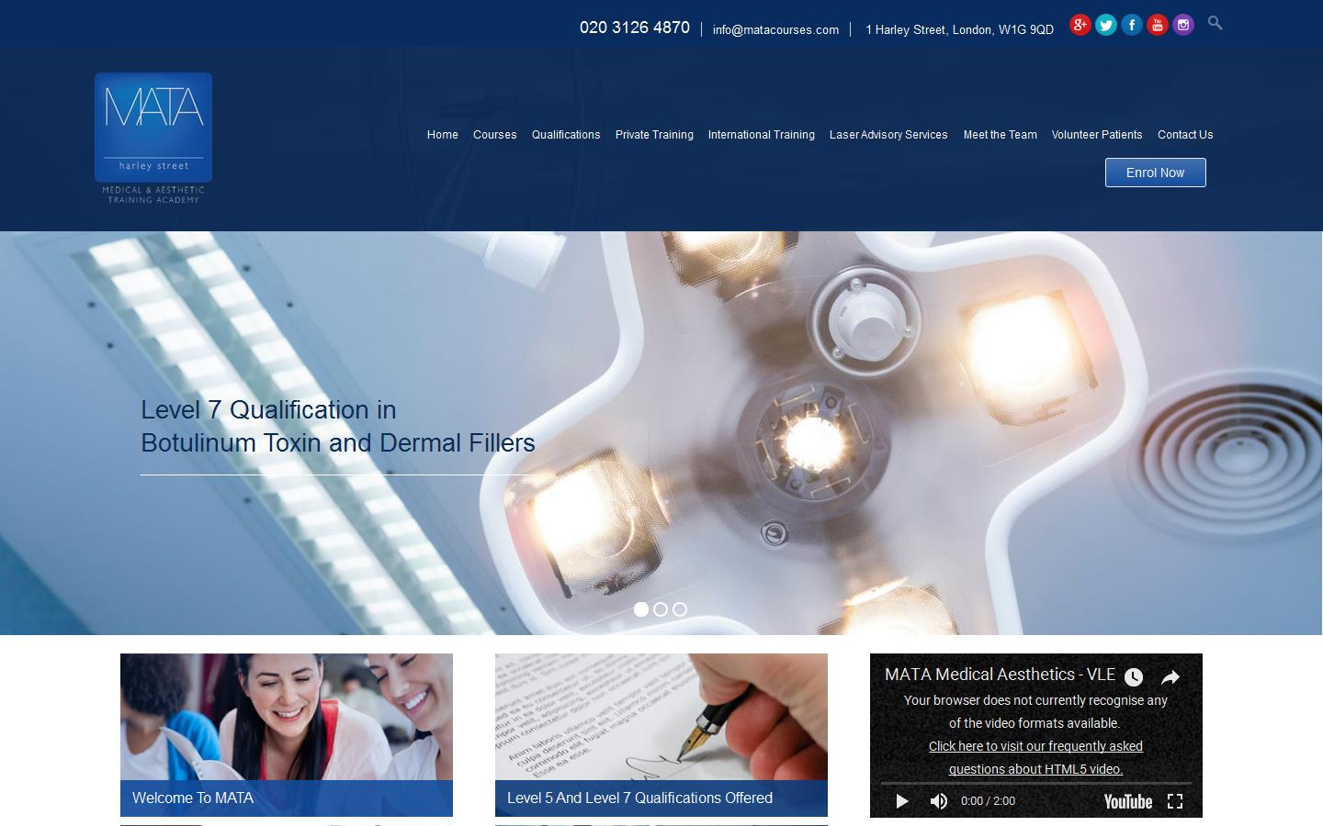1323x826 pixels.
Task: Select the third carousel navigation dot
Action: [x=680, y=608]
